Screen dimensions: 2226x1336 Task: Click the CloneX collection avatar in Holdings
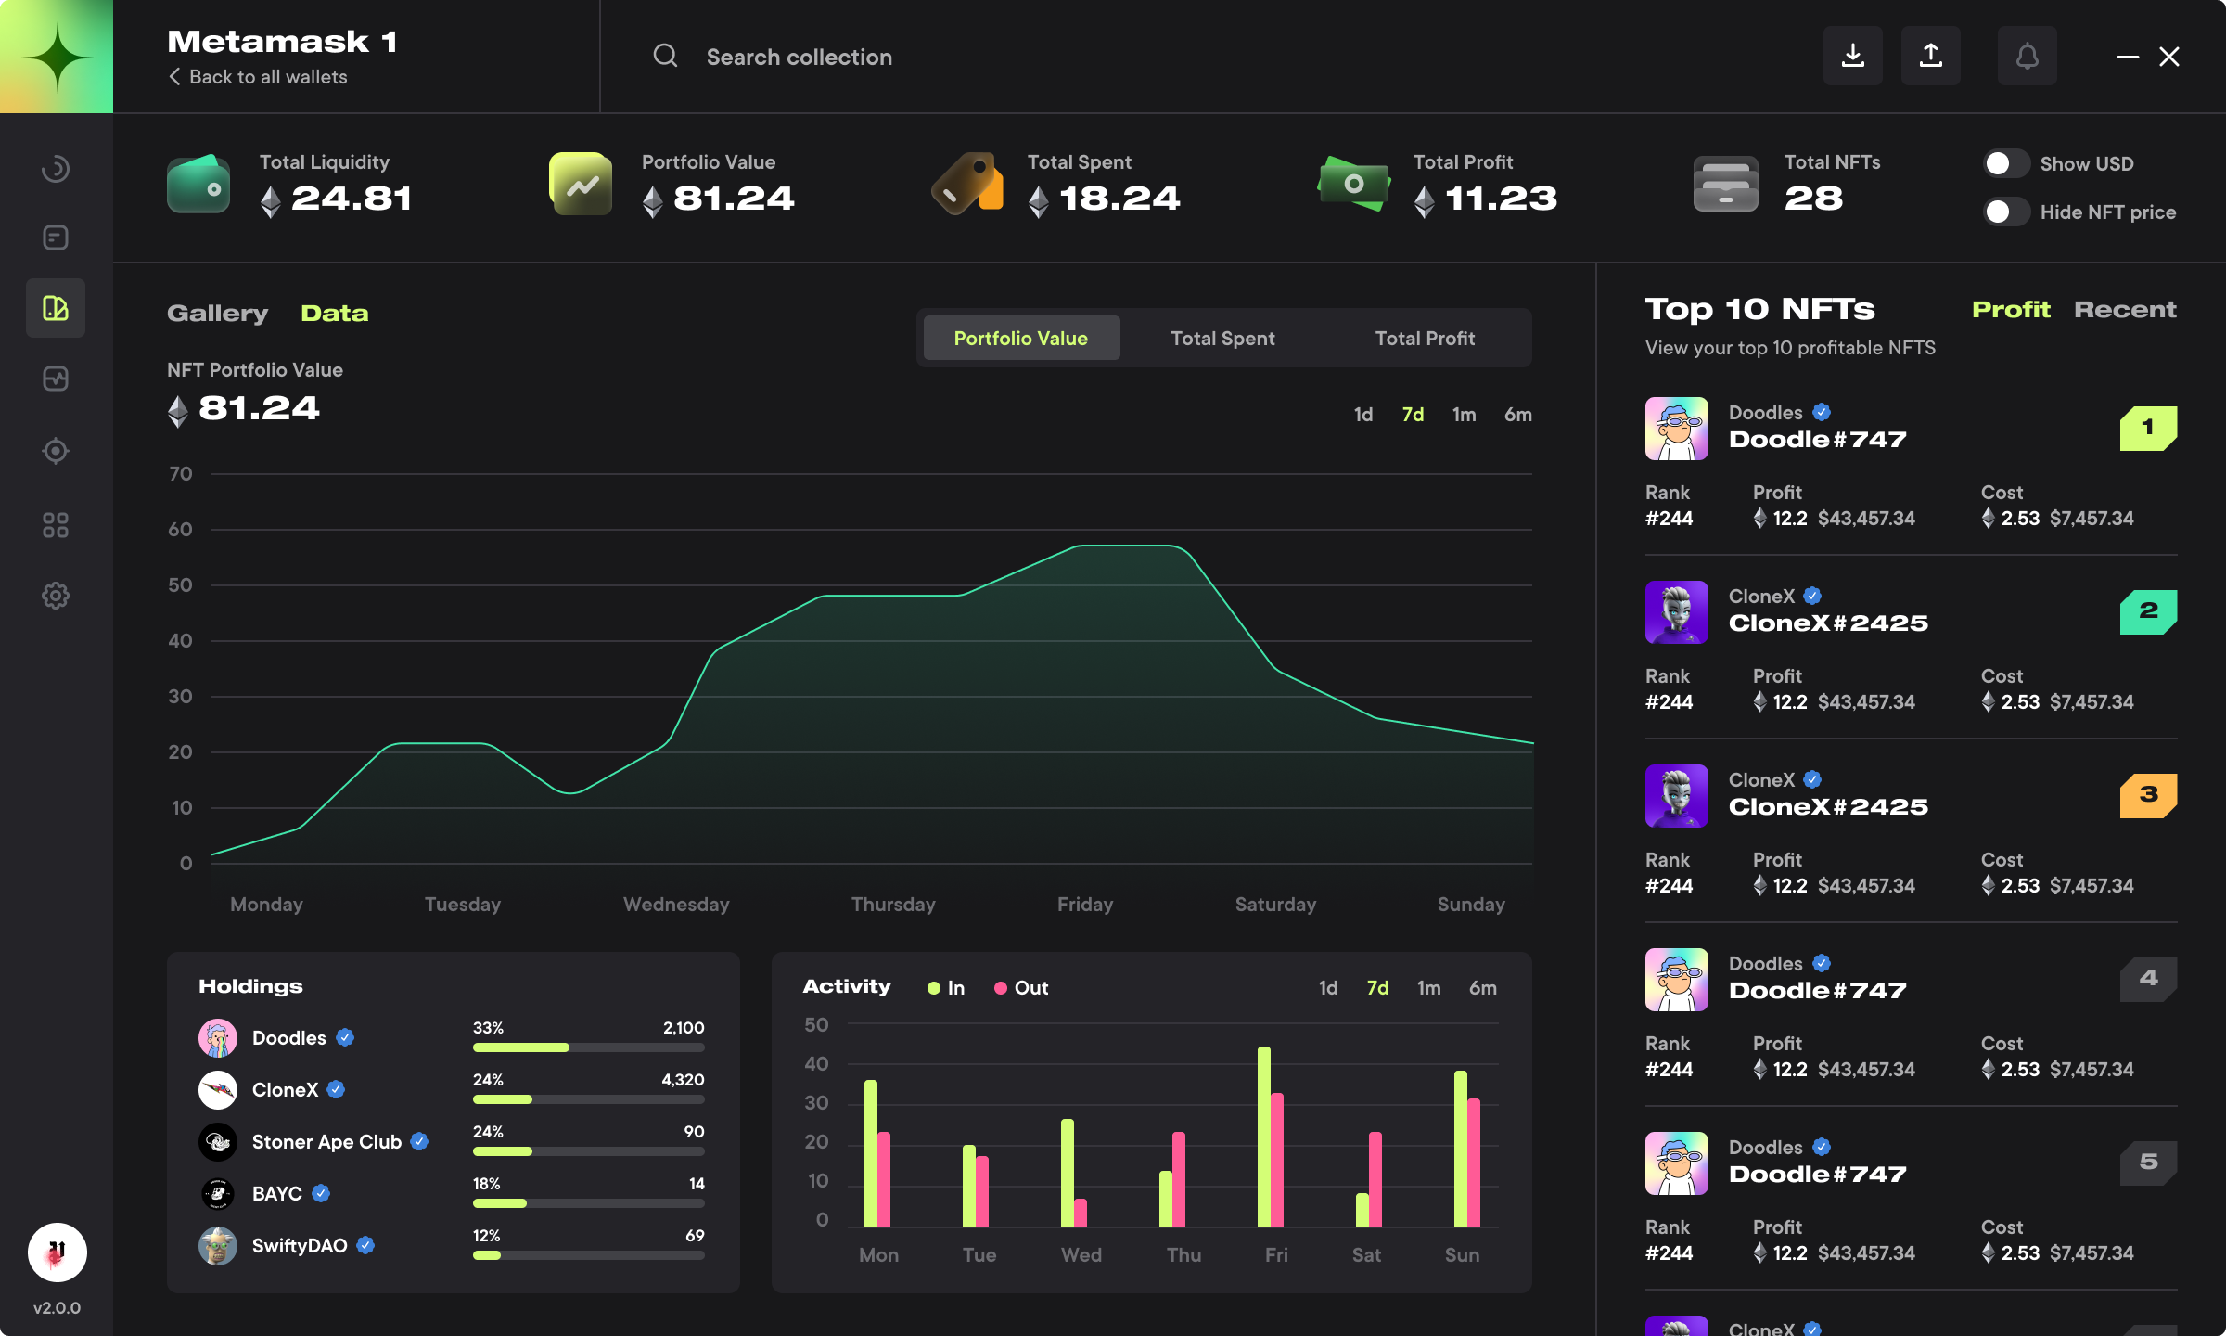tap(218, 1090)
